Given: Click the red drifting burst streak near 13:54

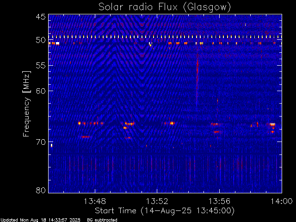Looking at the screenshot, I should point(197,79).
